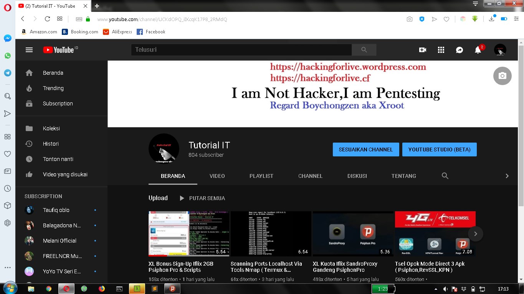Click the camera icon on channel banner
524x294 pixels.
click(x=502, y=76)
